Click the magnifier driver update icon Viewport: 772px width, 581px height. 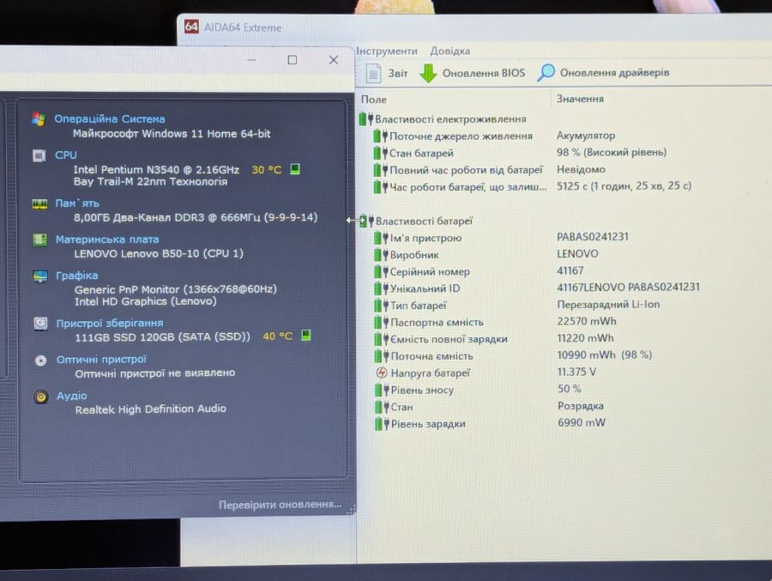(x=546, y=72)
